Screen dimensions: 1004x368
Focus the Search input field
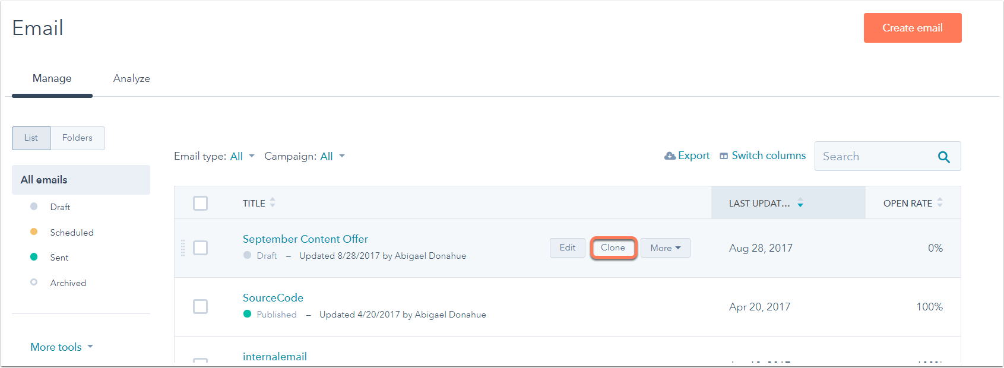click(888, 156)
